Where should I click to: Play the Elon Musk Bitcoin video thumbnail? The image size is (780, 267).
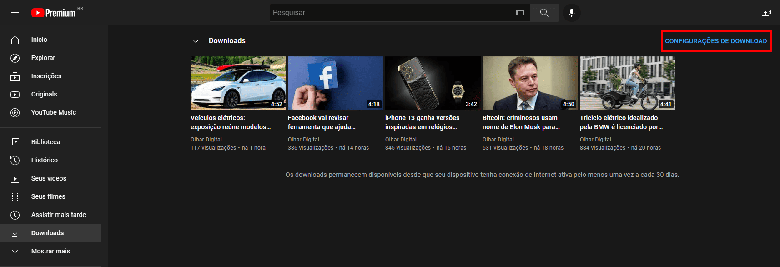pos(530,83)
